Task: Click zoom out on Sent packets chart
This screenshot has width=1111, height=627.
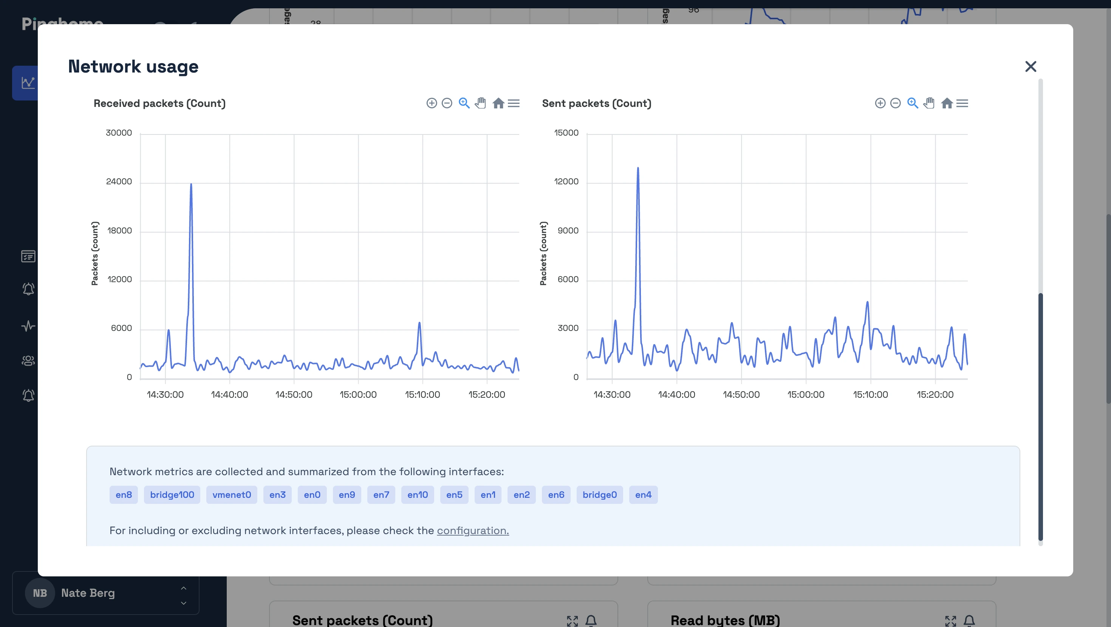Action: coord(895,103)
